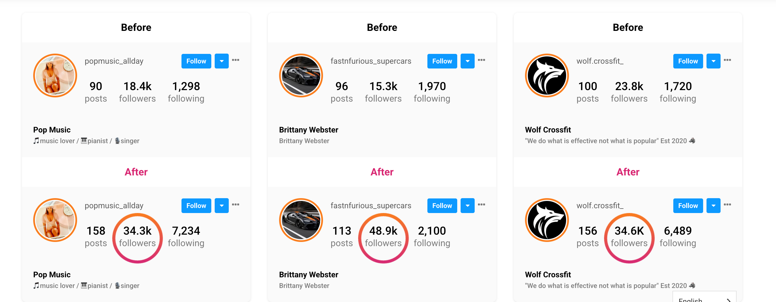Click the three-dot menu on wolf.crossfit_ Before card
The width and height of the screenshot is (776, 302).
point(727,60)
